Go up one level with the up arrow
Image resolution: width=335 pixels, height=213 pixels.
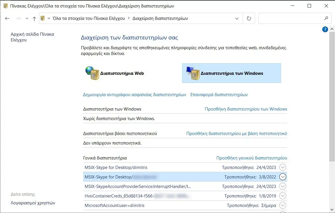(34, 18)
